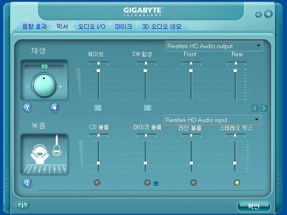Click the 웨이브 volume slider handle

[98, 70]
